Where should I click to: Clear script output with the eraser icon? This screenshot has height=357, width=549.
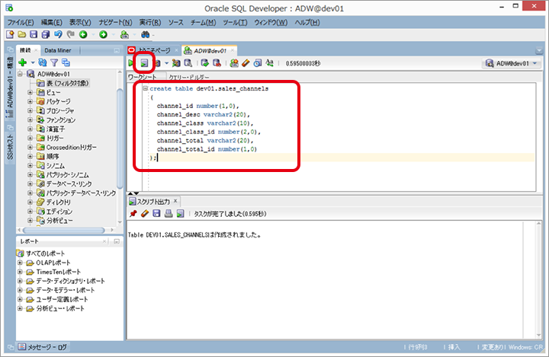(144, 214)
